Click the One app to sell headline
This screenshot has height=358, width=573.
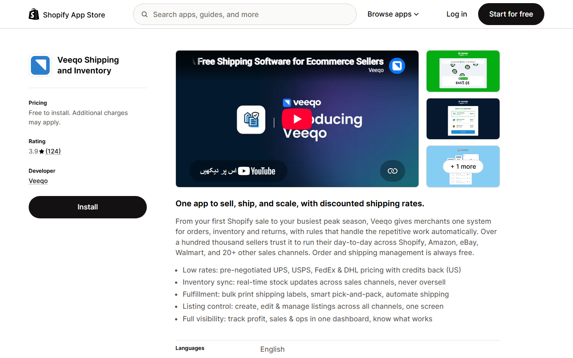click(x=300, y=204)
